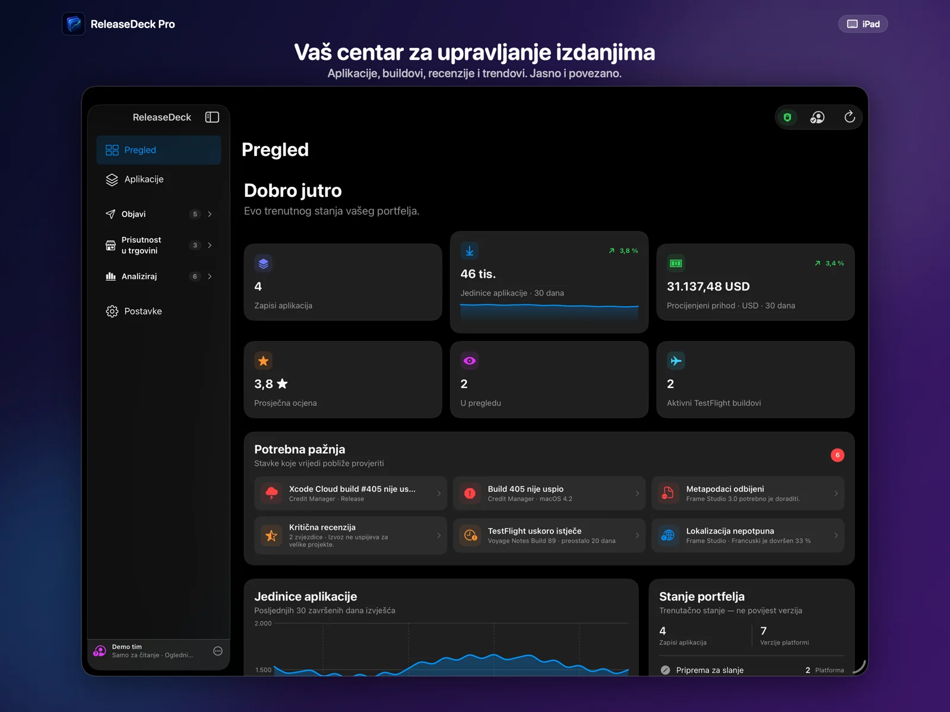Click the airplane icon in TestFlight buildovi card
950x712 pixels.
(676, 361)
